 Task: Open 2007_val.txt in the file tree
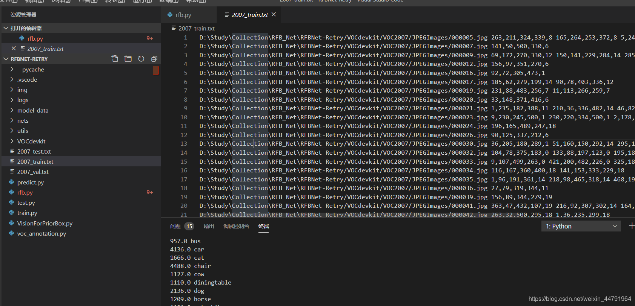[81, 172]
